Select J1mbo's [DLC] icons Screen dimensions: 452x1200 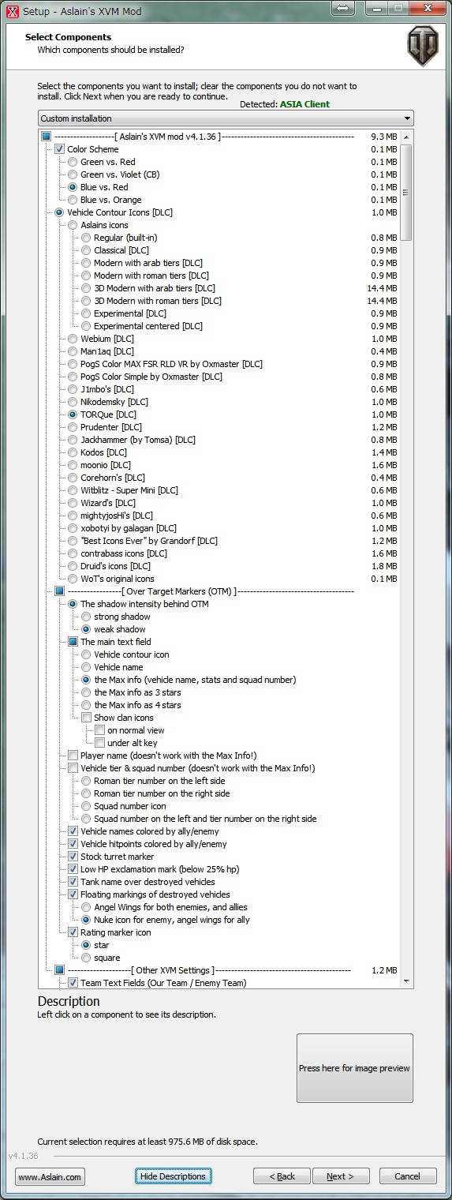tap(73, 389)
